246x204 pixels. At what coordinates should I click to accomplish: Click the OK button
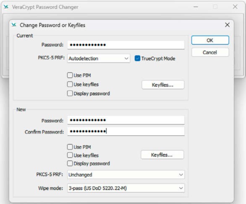click(x=210, y=40)
